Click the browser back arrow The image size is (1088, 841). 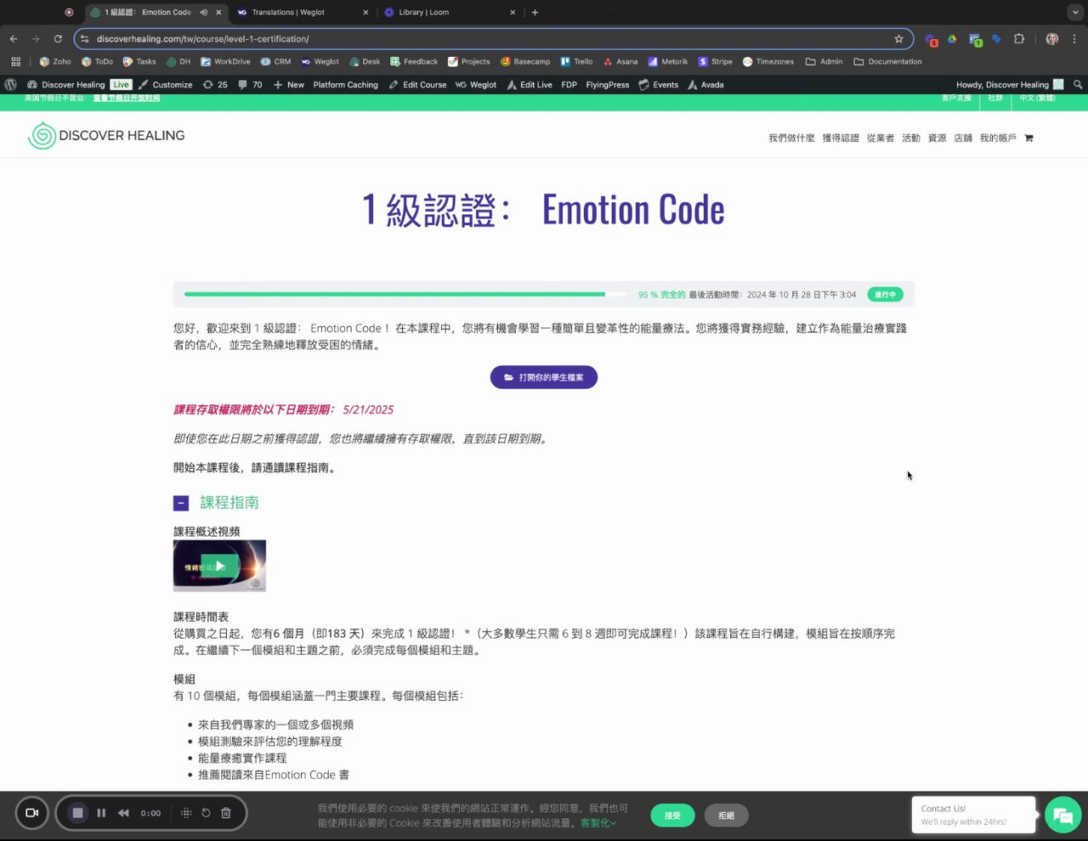pyautogui.click(x=14, y=39)
